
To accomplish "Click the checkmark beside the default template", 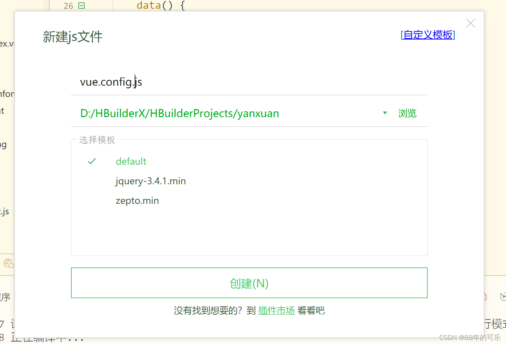I will pos(92,161).
